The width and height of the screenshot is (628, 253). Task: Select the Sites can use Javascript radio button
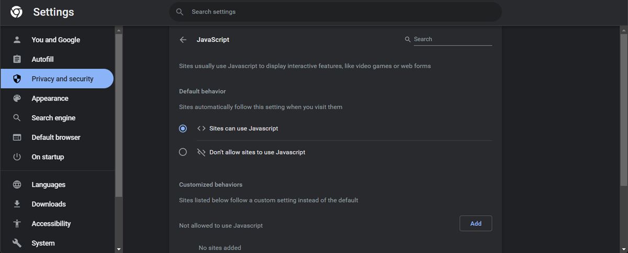(x=183, y=128)
